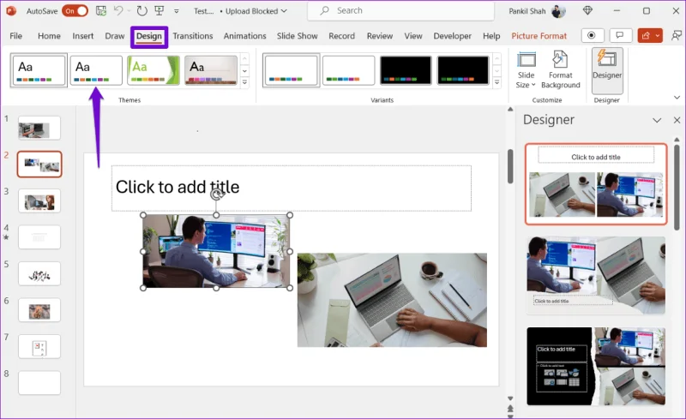The width and height of the screenshot is (686, 419).
Task: Toggle the AutoSave switch
Action: point(75,11)
